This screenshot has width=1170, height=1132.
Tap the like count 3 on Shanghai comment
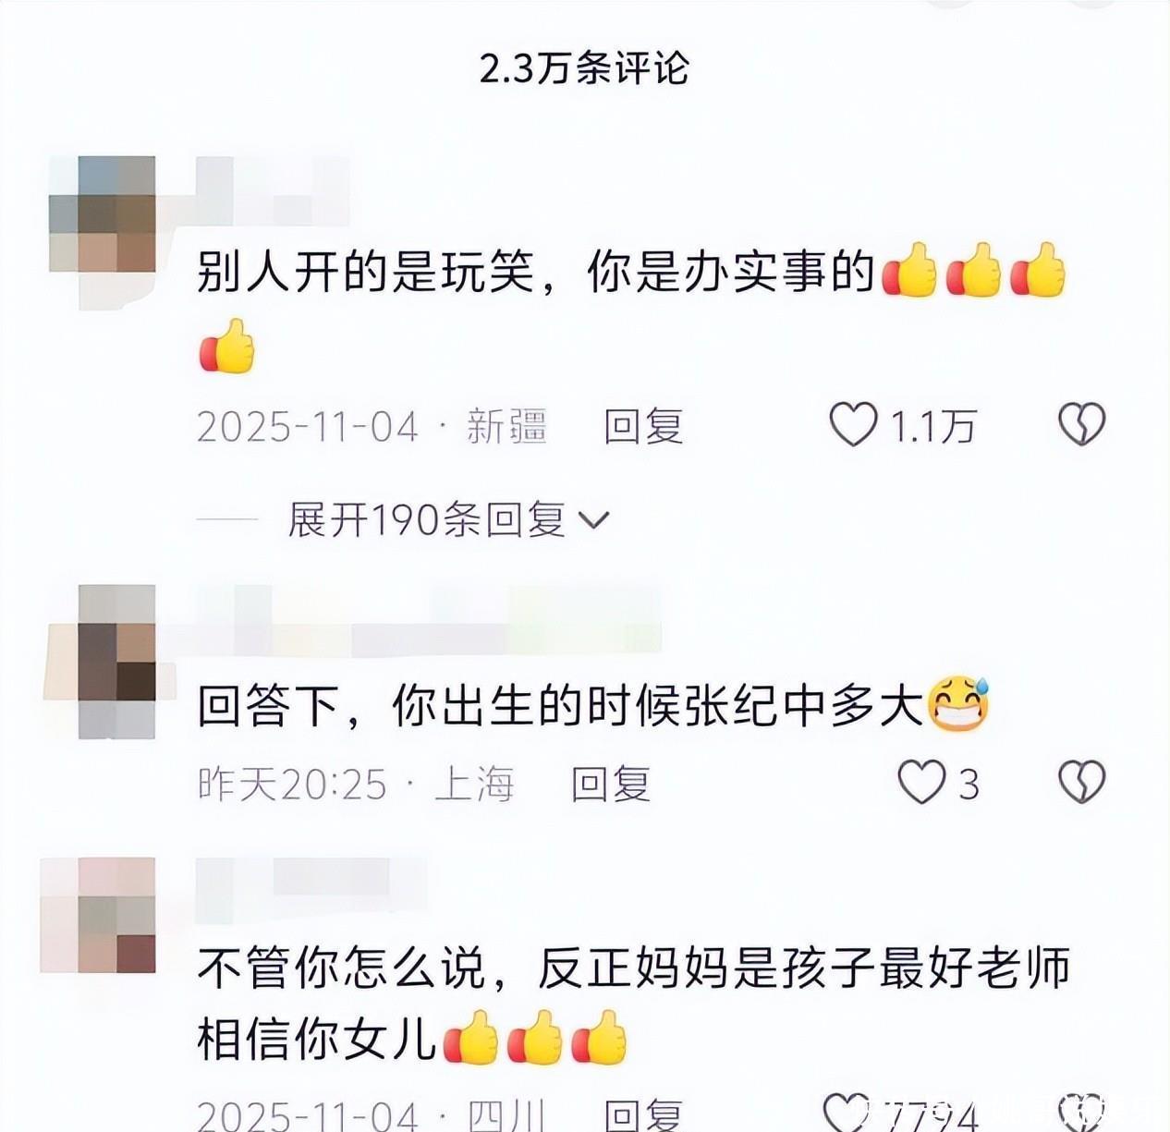point(968,785)
